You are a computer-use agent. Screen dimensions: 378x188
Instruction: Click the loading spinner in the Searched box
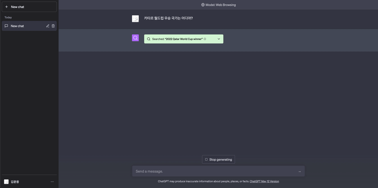pos(205,39)
